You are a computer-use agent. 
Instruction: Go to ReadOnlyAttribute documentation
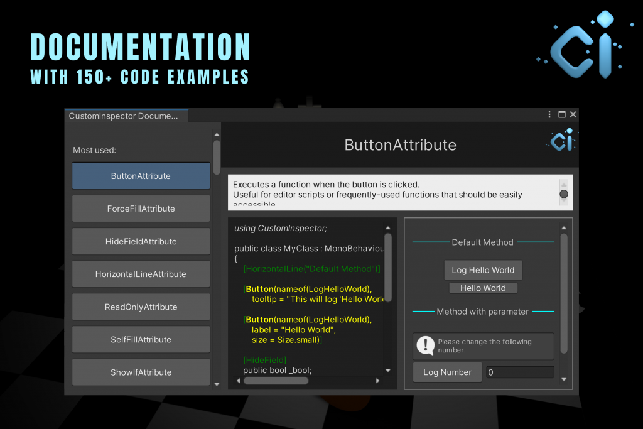[141, 307]
